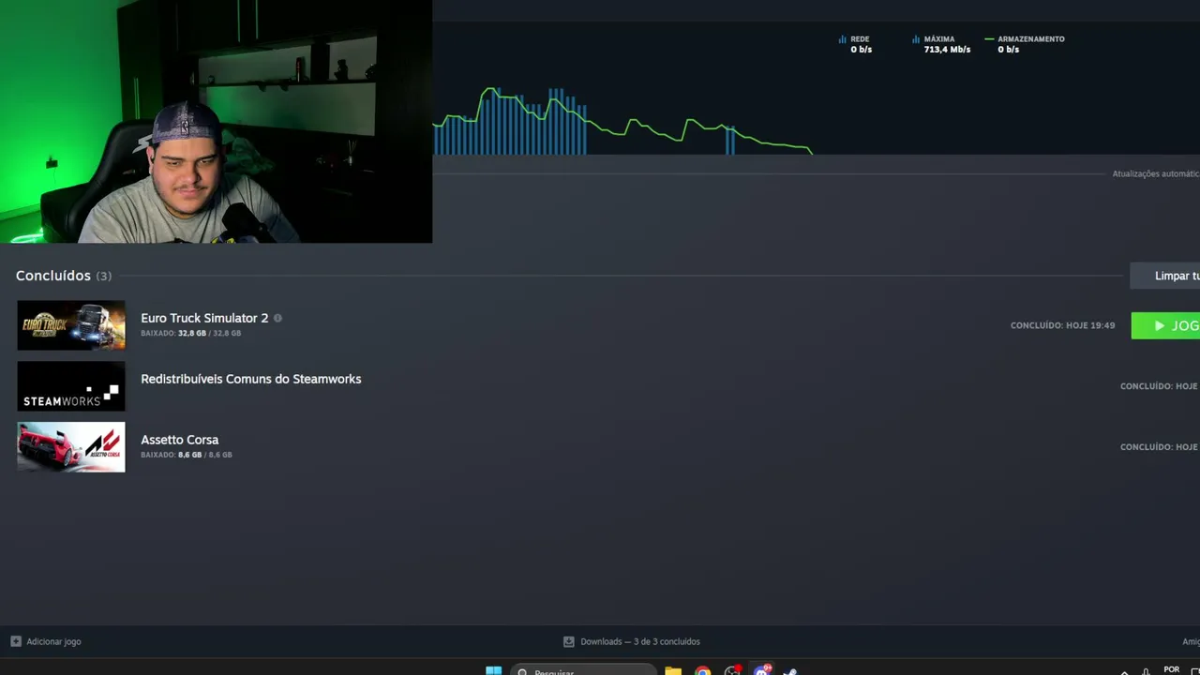Select the Assetto Corsa thumbnail
The image size is (1200, 675).
(71, 447)
